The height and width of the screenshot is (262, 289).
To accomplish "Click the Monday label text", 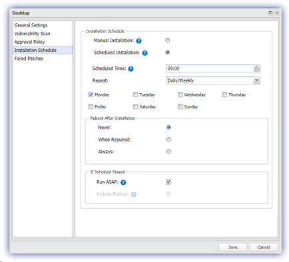I will (102, 95).
